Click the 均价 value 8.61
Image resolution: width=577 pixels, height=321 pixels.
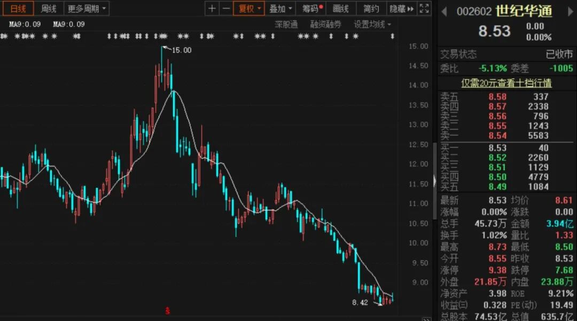[x=564, y=200]
